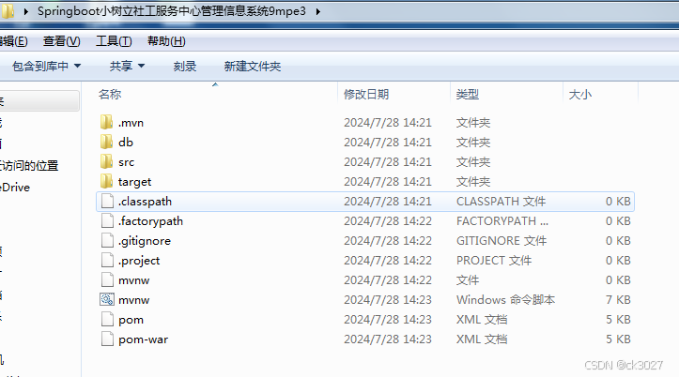This screenshot has width=679, height=377.
Task: Click the PROJECT 文件 type cell
Action: click(494, 261)
